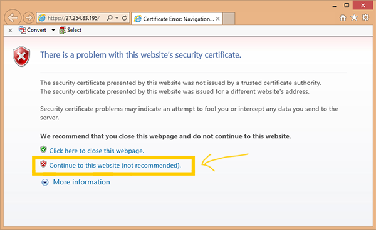Close the Adobe PDF toolbar with X

coord(10,31)
